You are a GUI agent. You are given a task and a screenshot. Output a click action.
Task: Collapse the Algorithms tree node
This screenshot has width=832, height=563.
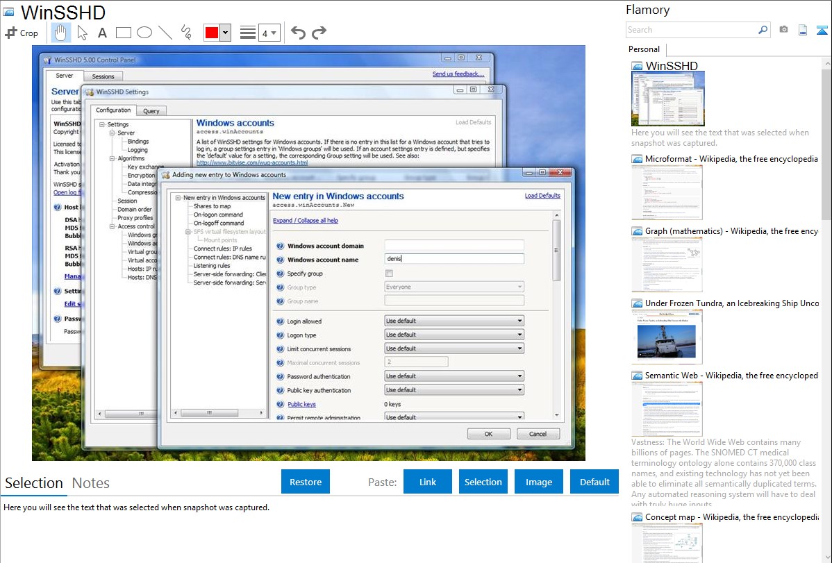click(112, 158)
